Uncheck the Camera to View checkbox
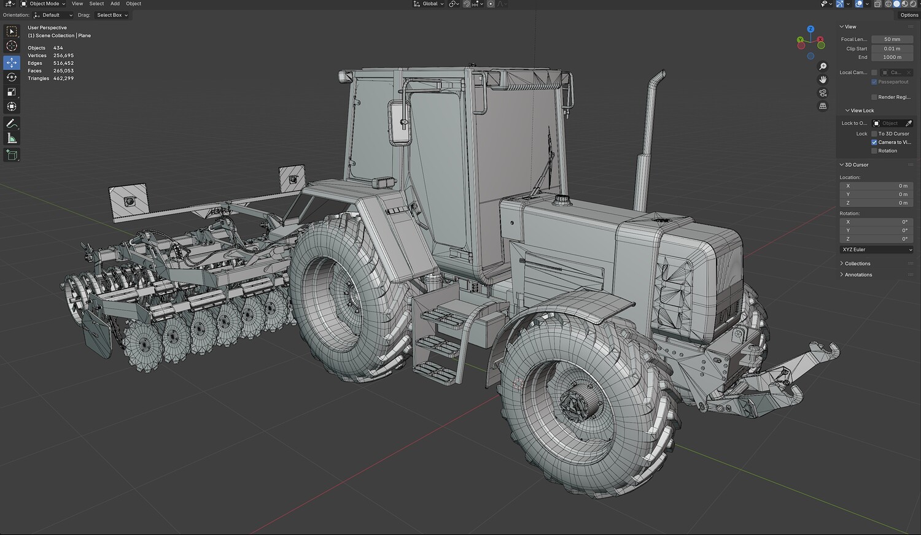Screen dimensions: 921x535 [x=874, y=142]
